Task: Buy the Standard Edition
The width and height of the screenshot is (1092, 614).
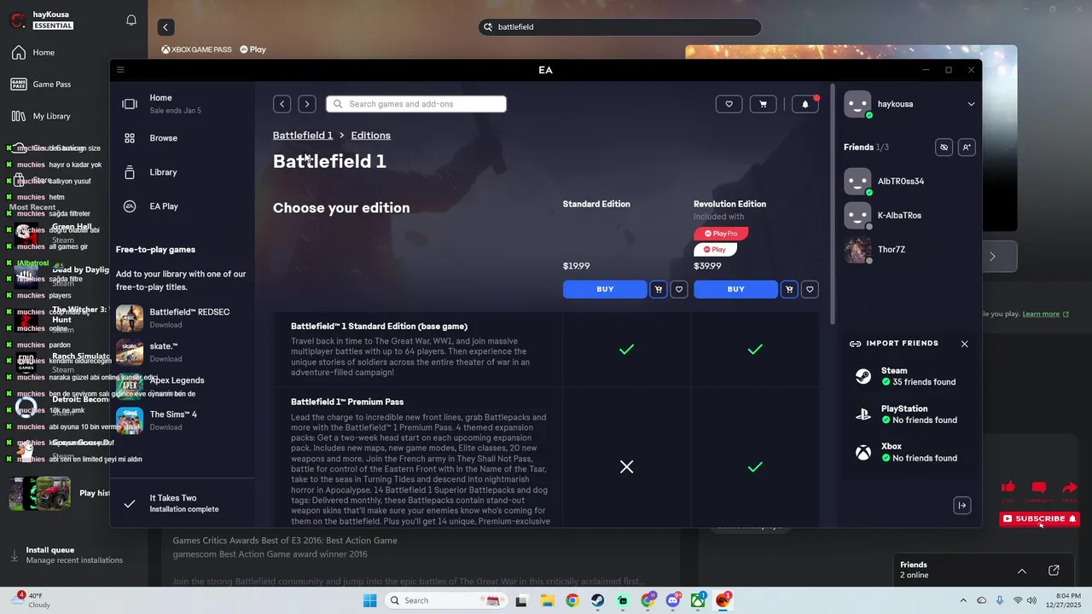Action: pyautogui.click(x=605, y=289)
